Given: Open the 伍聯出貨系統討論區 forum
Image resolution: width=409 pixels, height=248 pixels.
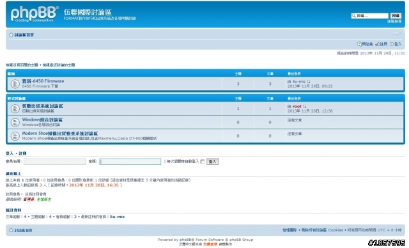Looking at the screenshot, I should [43, 106].
